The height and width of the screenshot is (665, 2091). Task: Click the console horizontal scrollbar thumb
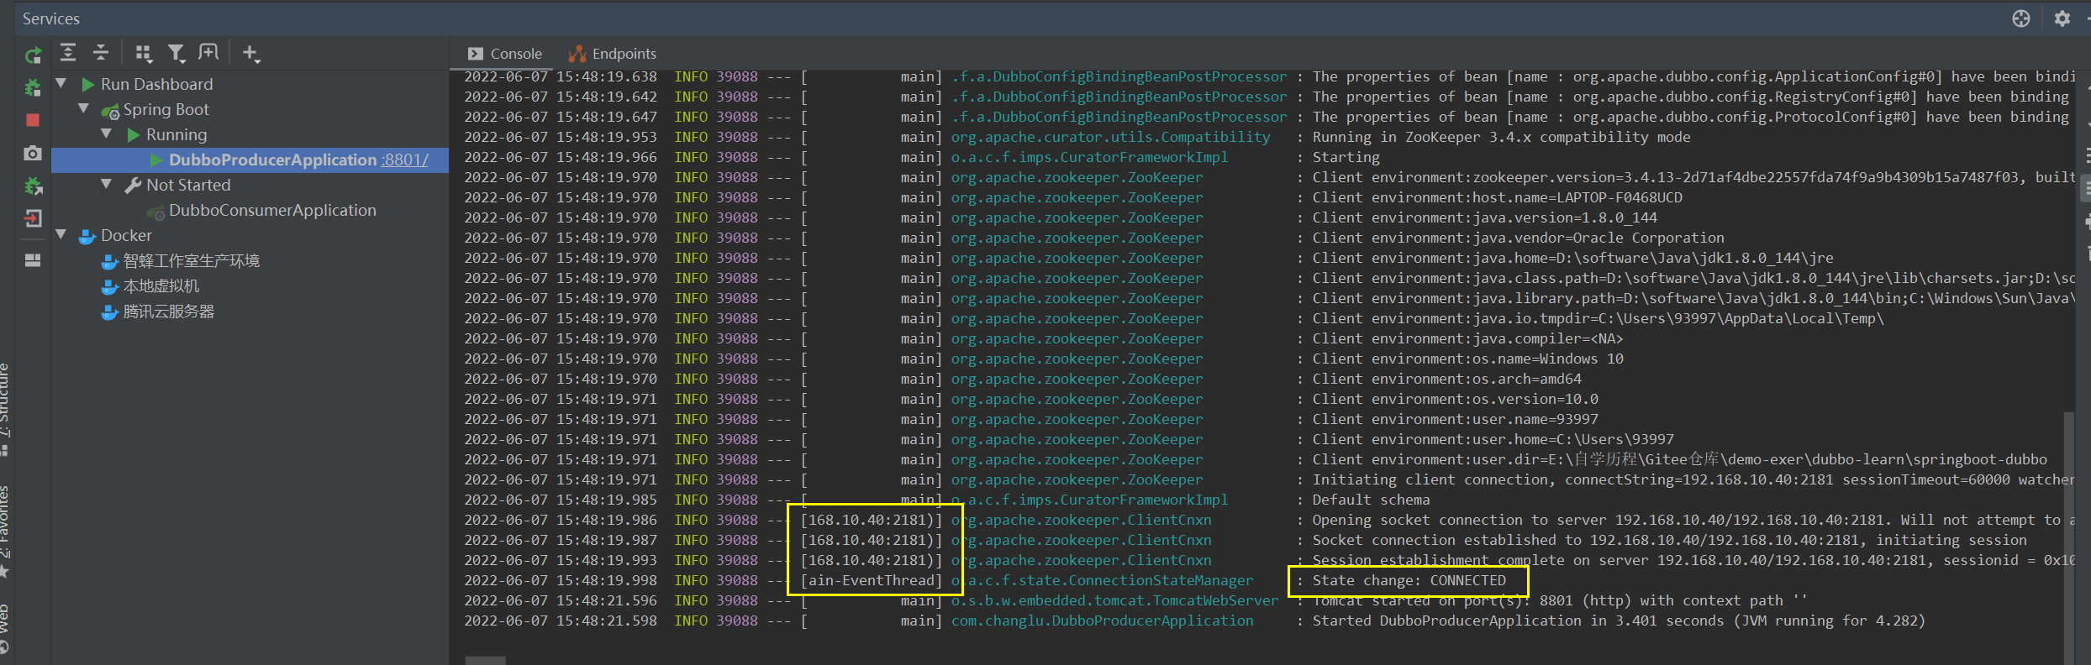pyautogui.click(x=486, y=661)
